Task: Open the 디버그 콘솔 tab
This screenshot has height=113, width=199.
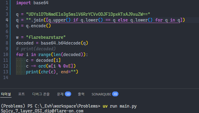Action: tap(41, 94)
